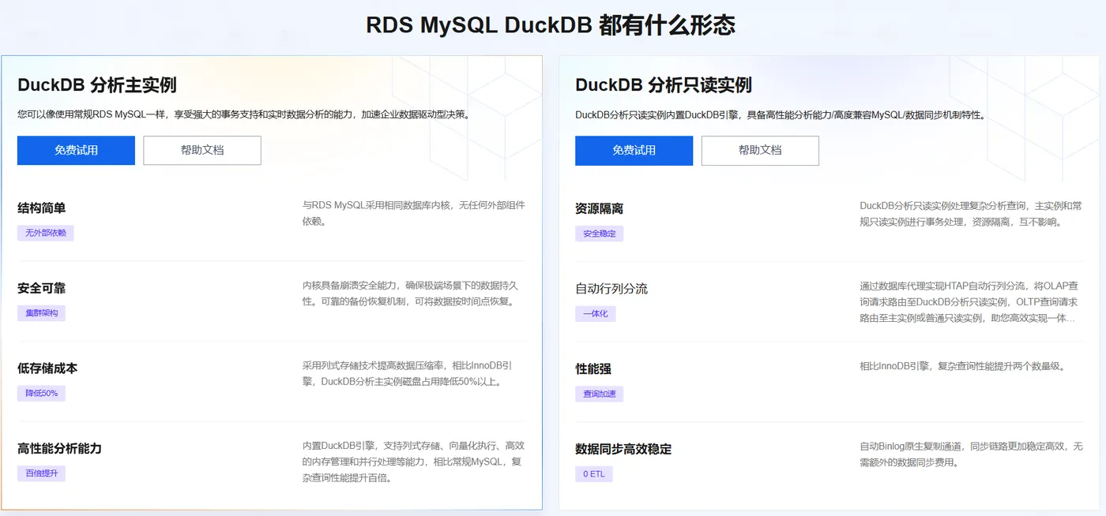The width and height of the screenshot is (1106, 516).
Task: Click description 相比InnoDB引擎，复杂查询性能提升两个数量级
Action: click(963, 366)
